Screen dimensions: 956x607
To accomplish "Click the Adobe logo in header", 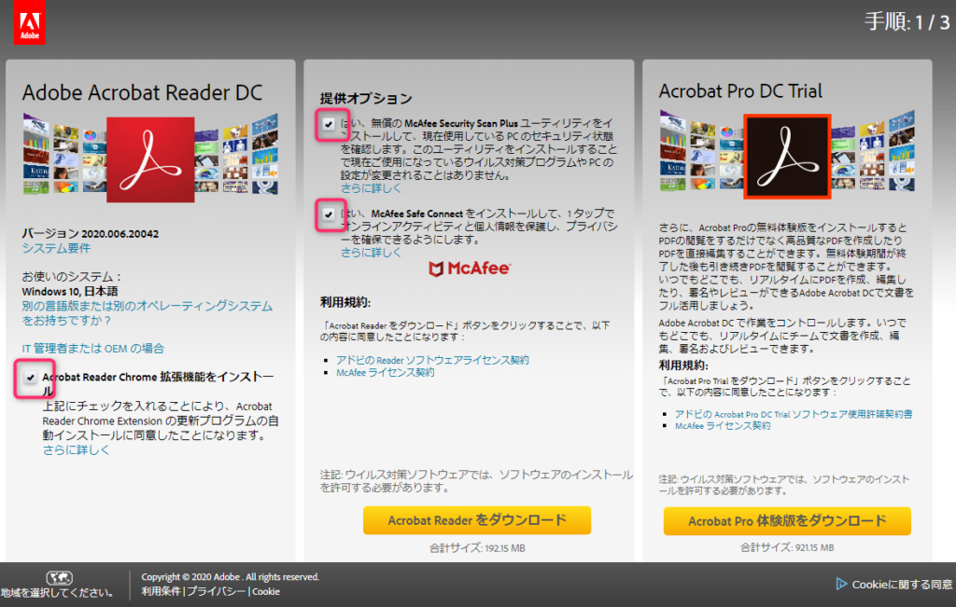I will click(30, 22).
